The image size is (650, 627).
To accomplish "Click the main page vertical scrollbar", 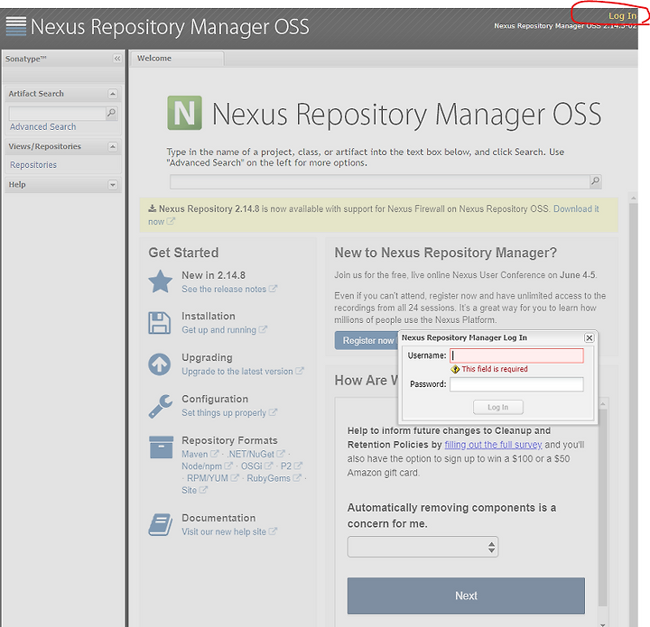I will [633, 414].
